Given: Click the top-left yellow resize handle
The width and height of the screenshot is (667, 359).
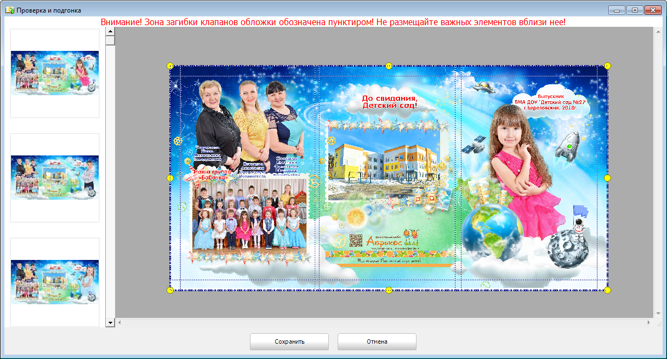Looking at the screenshot, I should point(170,66).
